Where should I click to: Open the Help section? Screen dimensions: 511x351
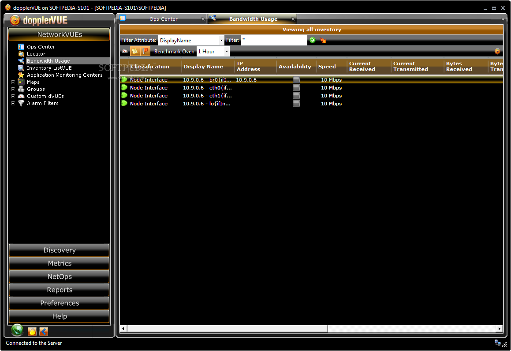(x=60, y=316)
